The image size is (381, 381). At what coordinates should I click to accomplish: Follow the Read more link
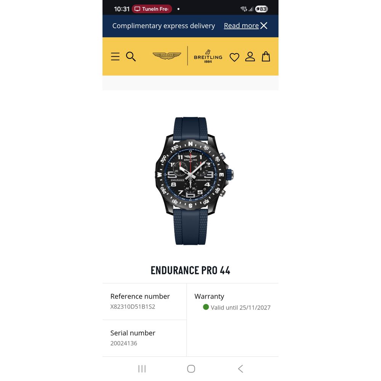(241, 26)
